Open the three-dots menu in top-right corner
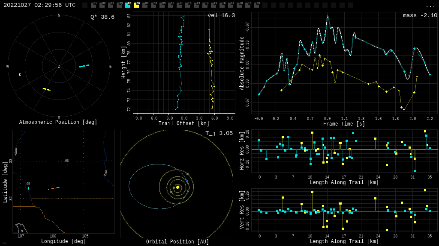Viewport: 439px width, 246px height. (430, 6)
